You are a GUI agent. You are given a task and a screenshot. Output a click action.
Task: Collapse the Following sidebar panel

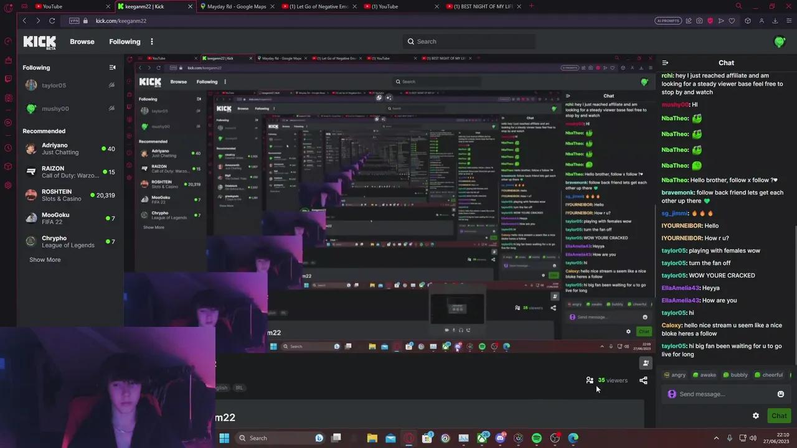tap(112, 67)
